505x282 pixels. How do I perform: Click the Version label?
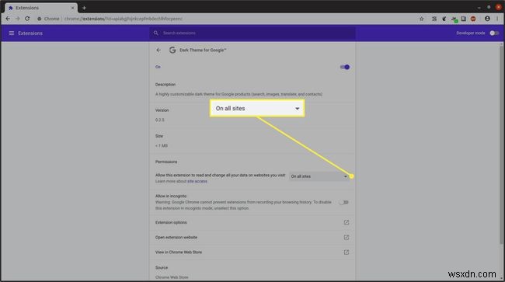[162, 110]
